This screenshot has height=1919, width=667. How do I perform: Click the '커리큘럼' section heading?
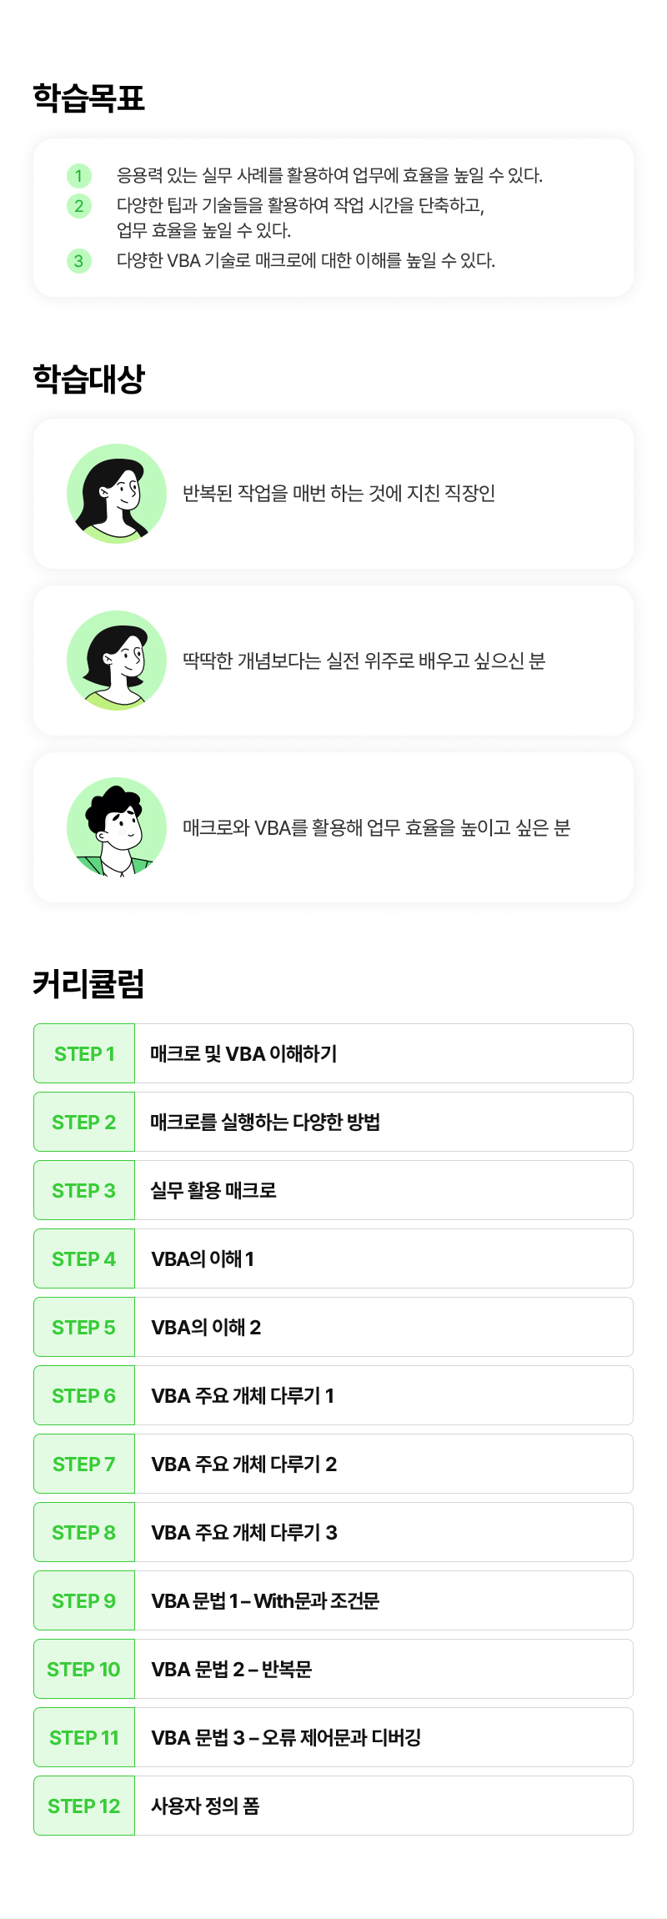pyautogui.click(x=88, y=984)
